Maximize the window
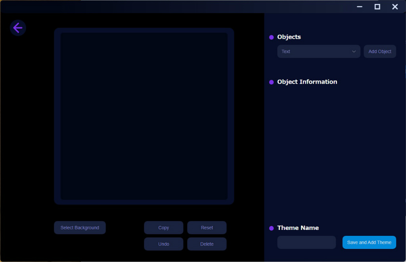 [377, 7]
